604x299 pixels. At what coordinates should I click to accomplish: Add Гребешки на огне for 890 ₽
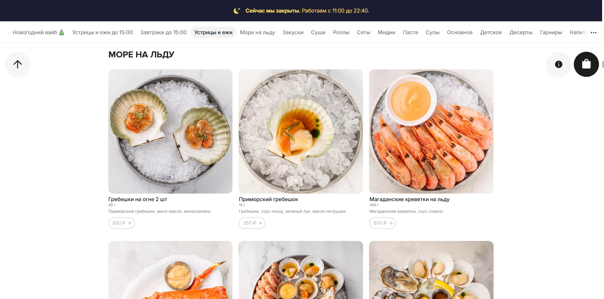(121, 223)
